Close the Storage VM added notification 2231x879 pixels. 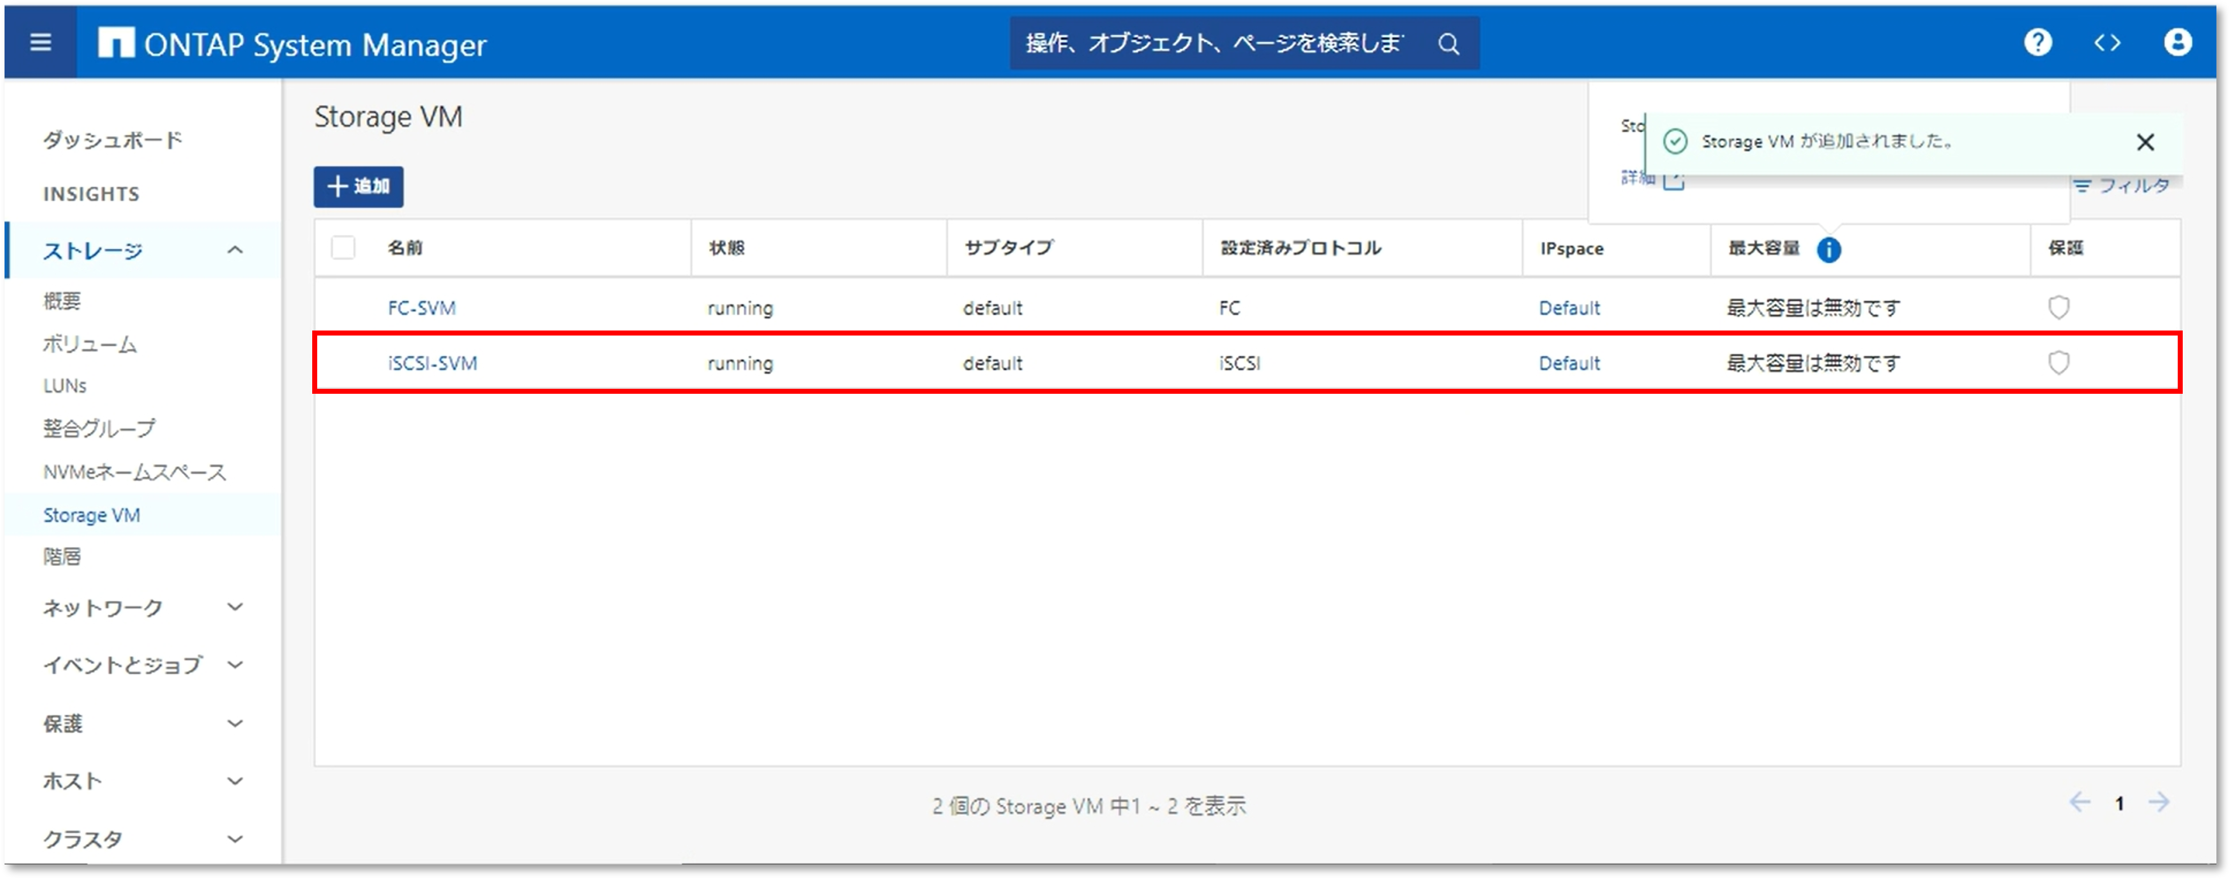click(x=2145, y=142)
